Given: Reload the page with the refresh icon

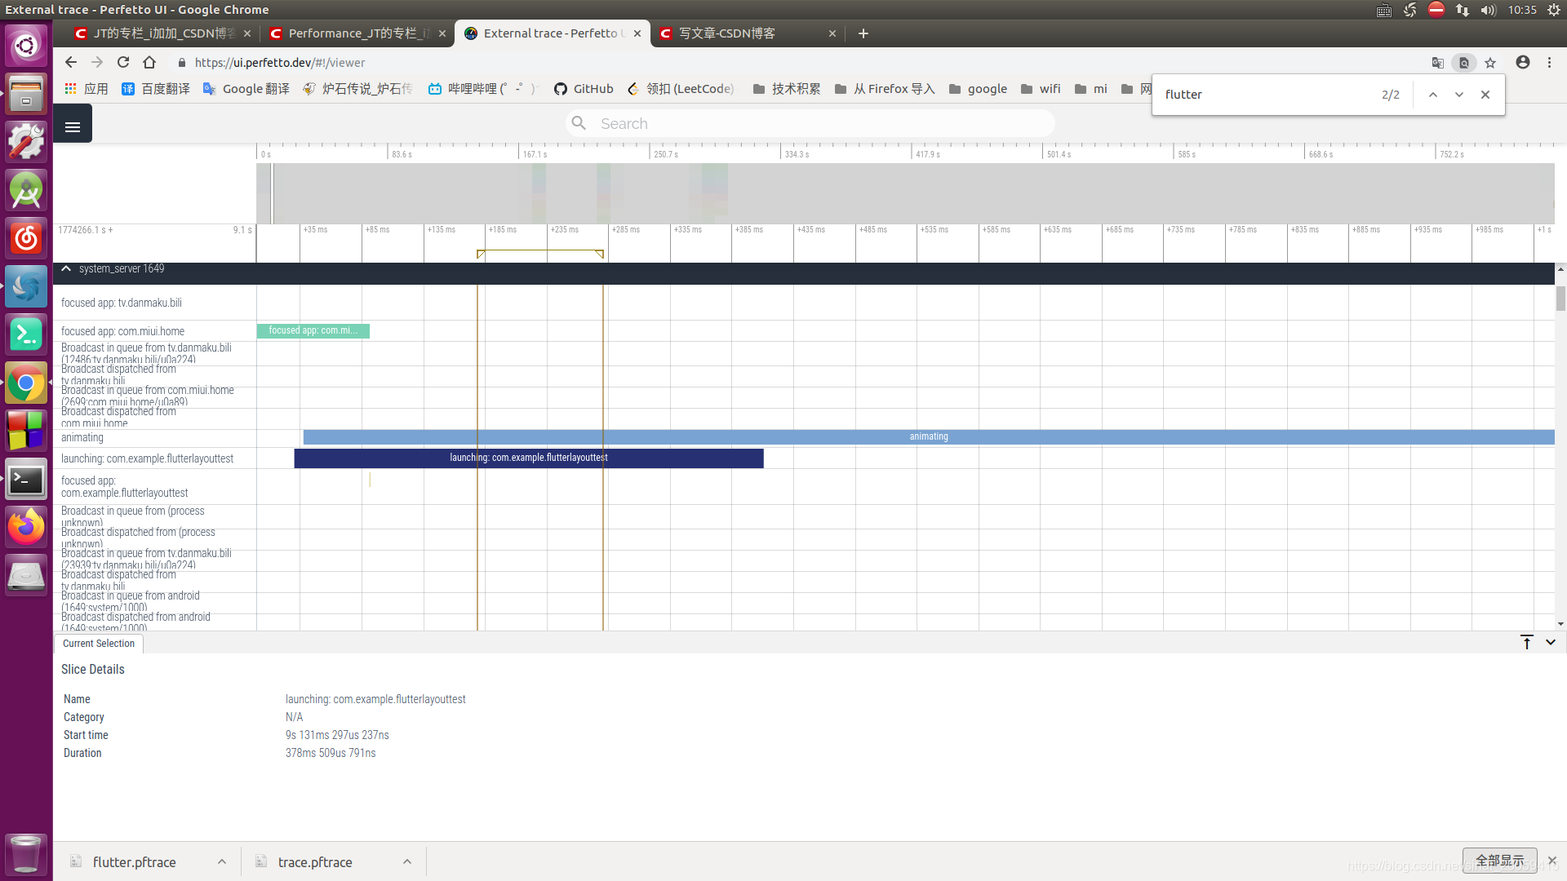Looking at the screenshot, I should (x=123, y=63).
